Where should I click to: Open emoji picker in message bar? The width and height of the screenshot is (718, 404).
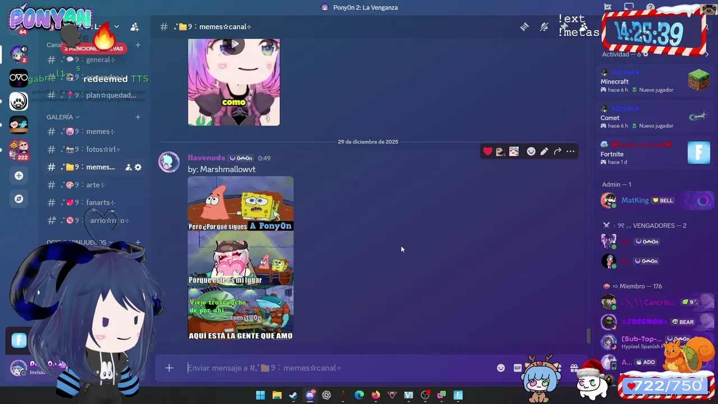click(x=501, y=368)
